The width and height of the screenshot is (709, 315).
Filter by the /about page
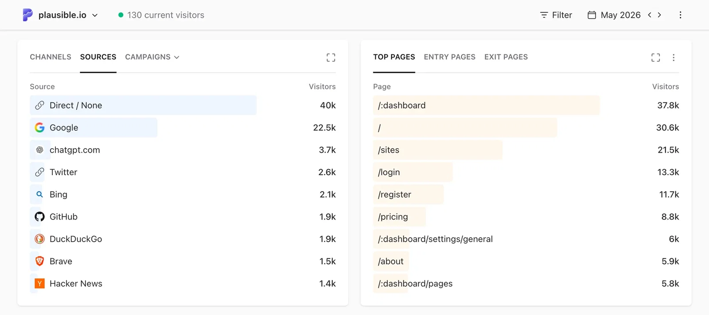(x=390, y=261)
